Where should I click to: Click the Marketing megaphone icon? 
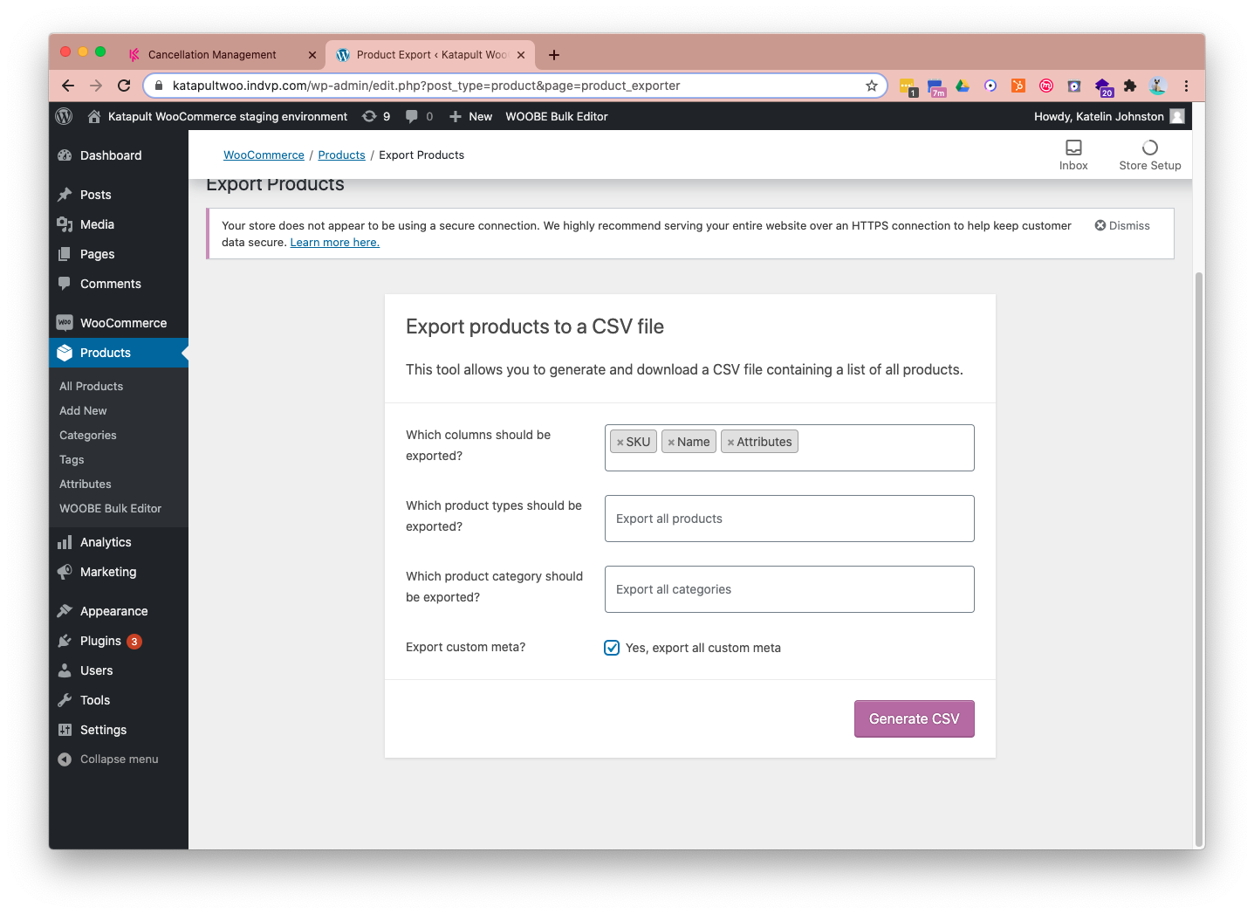(x=65, y=572)
